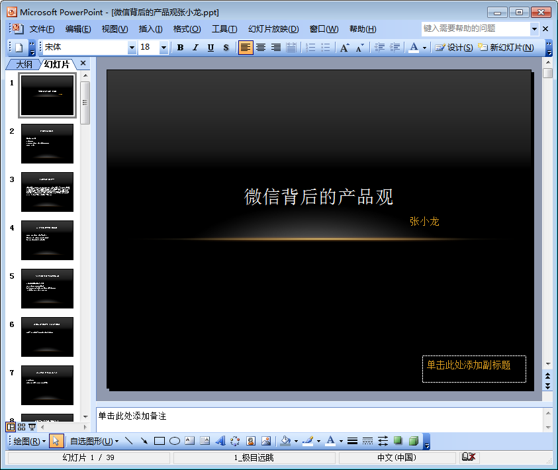558x470 pixels.
Task: Apply font color in formatting toolbar
Action: pyautogui.click(x=414, y=47)
